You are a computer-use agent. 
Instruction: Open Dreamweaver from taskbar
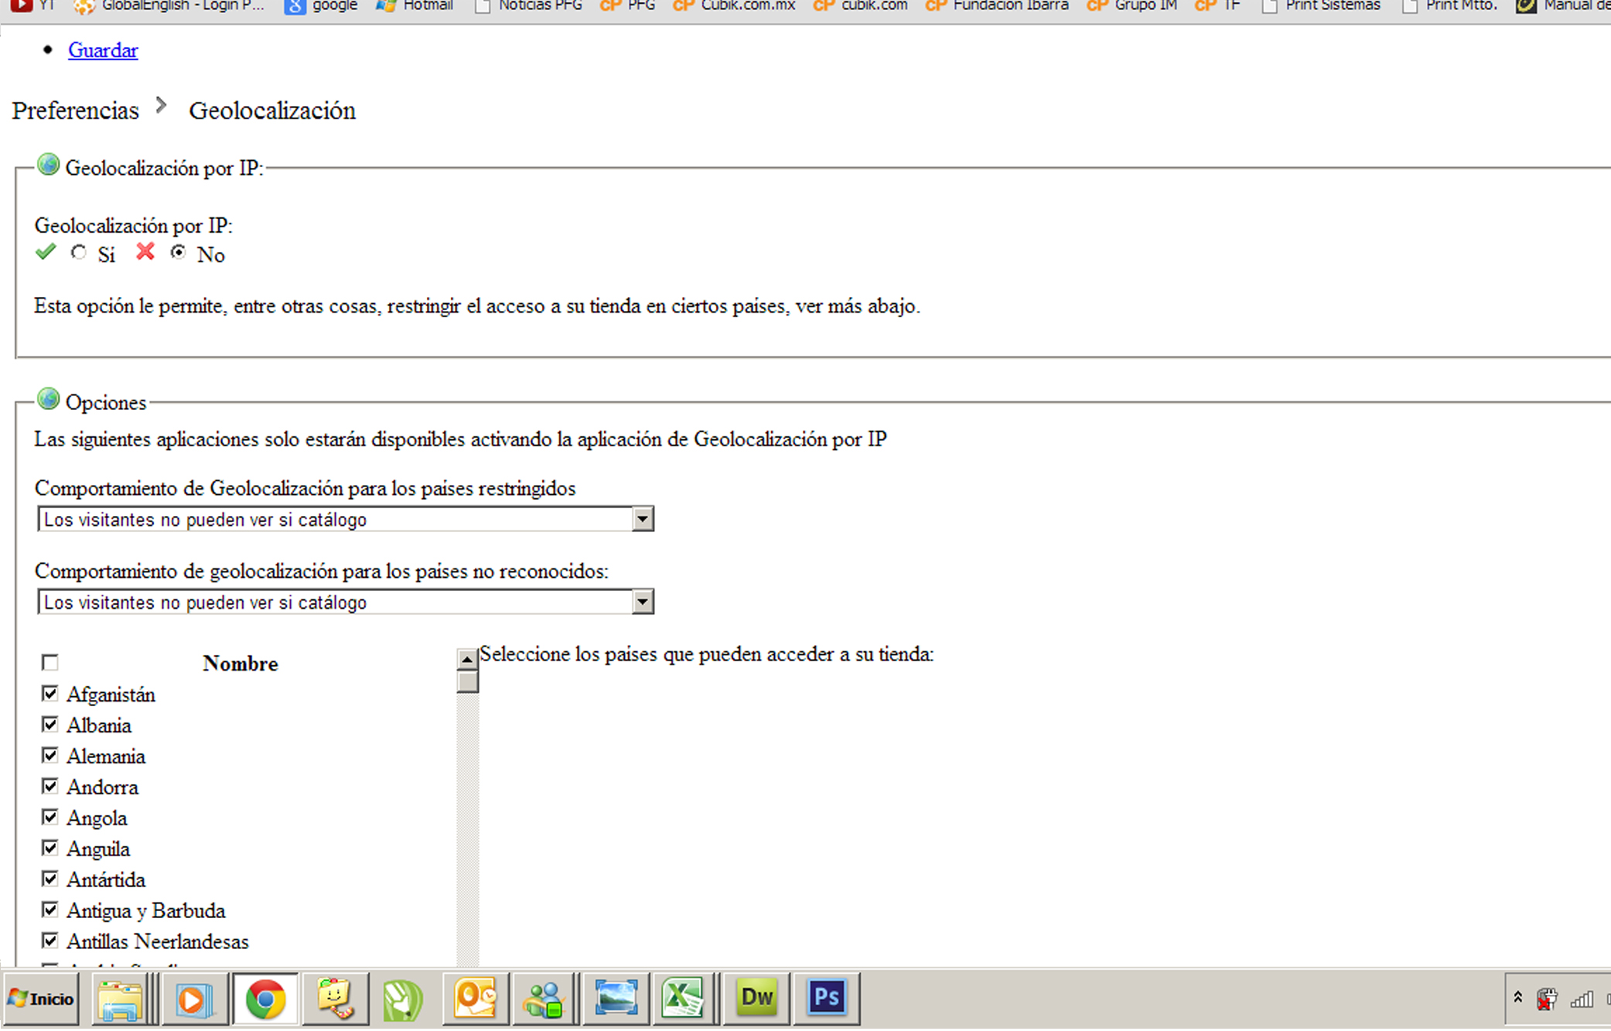[756, 998]
